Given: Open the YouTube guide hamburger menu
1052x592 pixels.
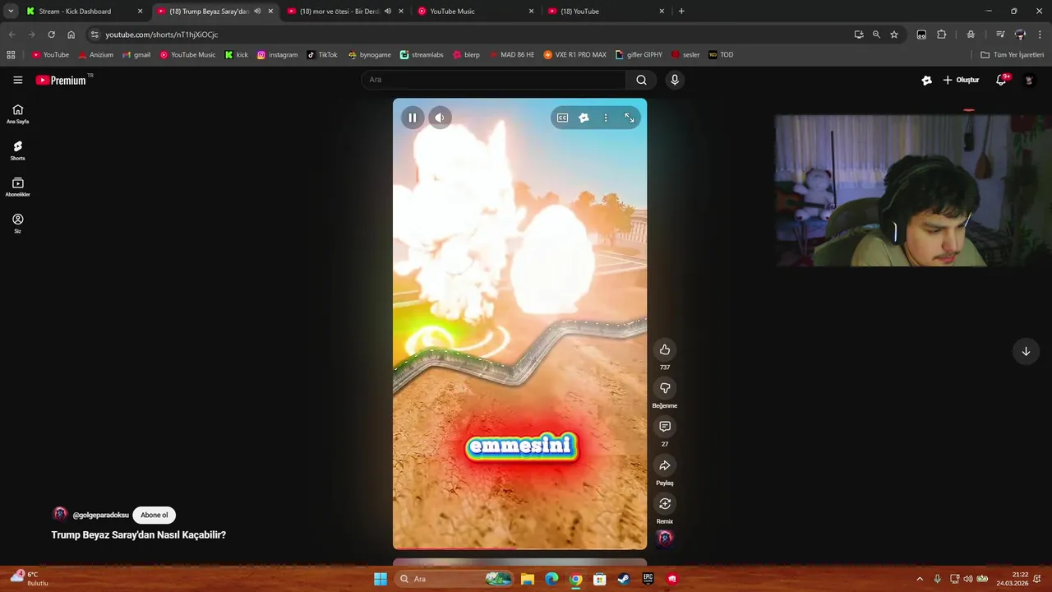Looking at the screenshot, I should [17, 80].
